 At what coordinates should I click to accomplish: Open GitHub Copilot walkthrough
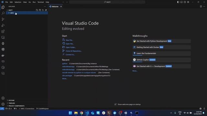pyautogui.click(x=162, y=60)
